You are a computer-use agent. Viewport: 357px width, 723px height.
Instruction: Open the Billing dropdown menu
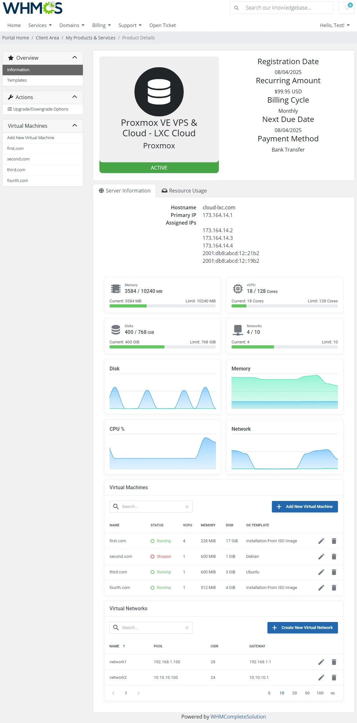click(x=101, y=25)
